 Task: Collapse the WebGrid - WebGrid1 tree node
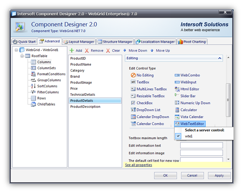click(x=16, y=50)
